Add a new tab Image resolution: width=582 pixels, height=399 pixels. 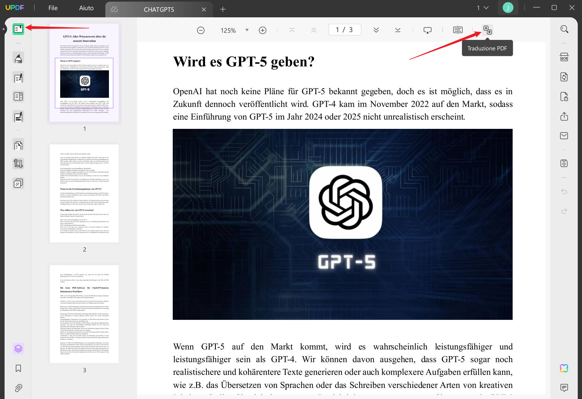pos(223,9)
